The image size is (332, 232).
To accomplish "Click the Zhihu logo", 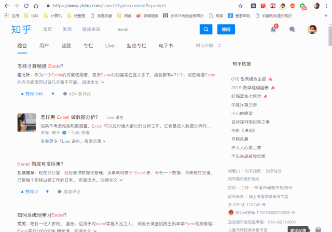I will [21, 30].
